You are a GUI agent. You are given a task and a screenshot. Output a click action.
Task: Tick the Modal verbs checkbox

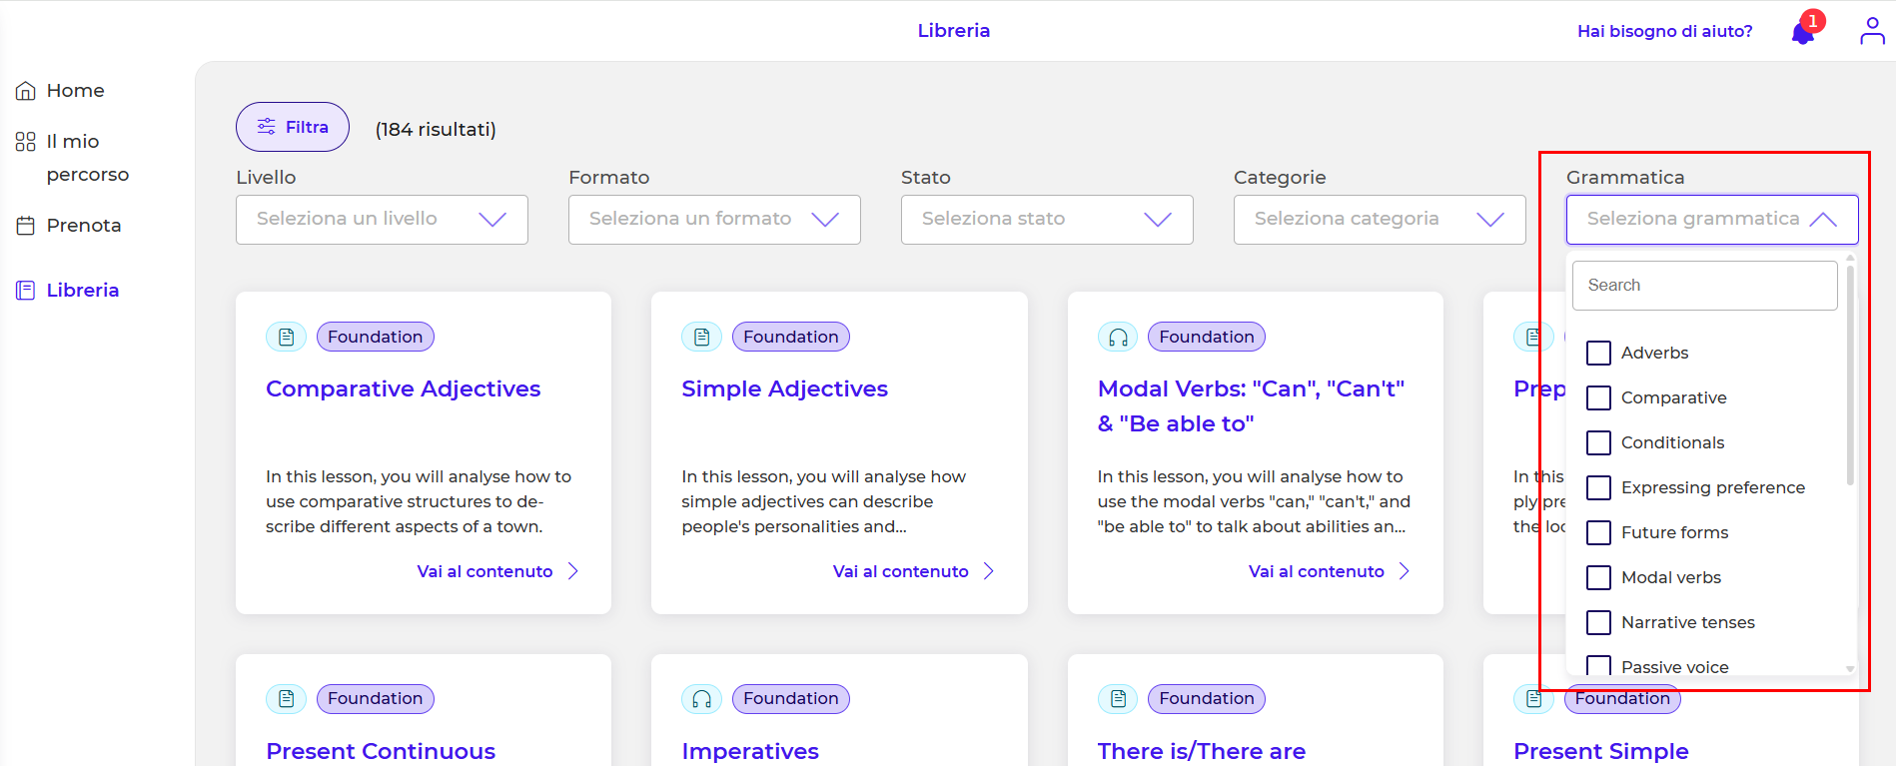click(x=1598, y=578)
